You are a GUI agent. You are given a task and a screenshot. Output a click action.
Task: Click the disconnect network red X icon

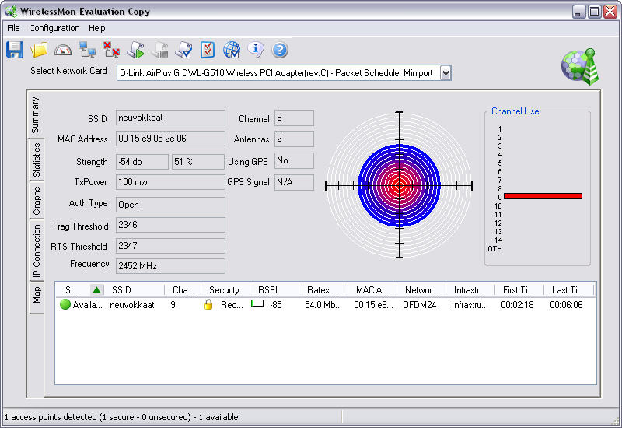[x=111, y=50]
